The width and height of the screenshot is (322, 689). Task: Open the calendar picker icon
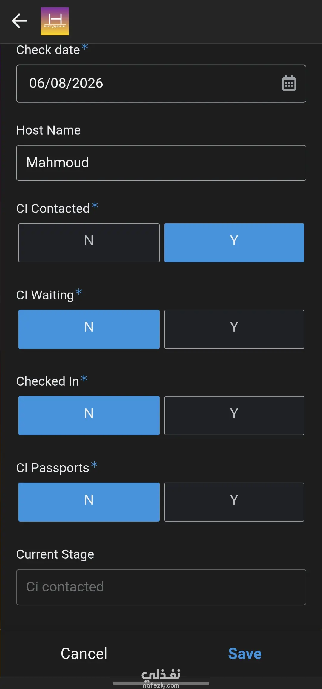(289, 83)
